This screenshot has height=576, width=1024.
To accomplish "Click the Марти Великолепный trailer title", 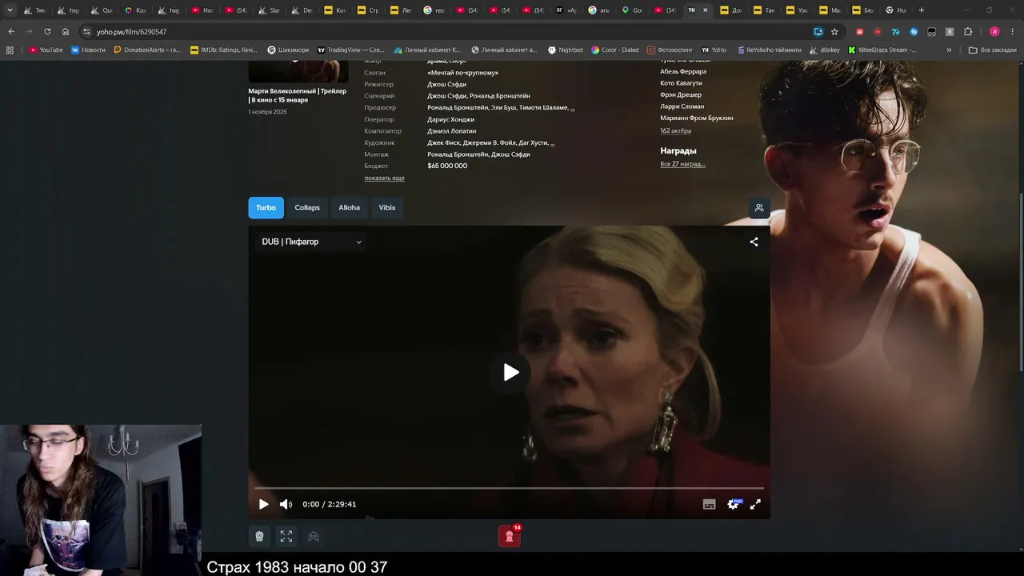I will tap(297, 95).
